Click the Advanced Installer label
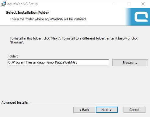Viewport: 150px width, 117px height. pyautogui.click(x=15, y=102)
